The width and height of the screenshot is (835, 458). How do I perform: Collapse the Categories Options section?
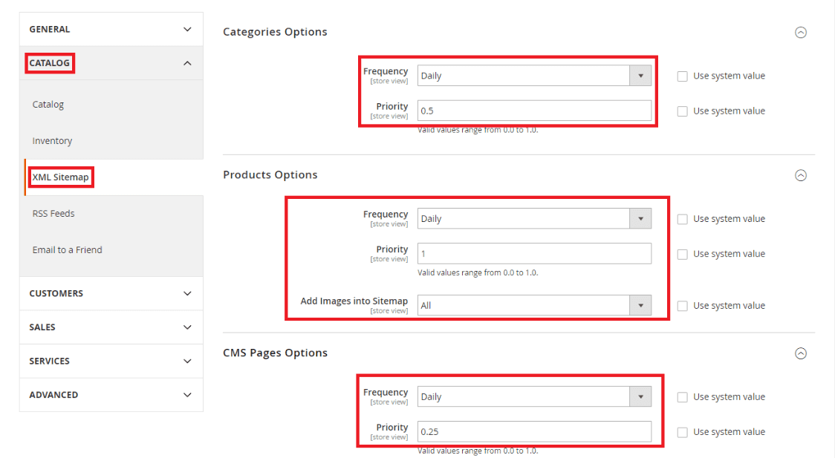click(801, 32)
